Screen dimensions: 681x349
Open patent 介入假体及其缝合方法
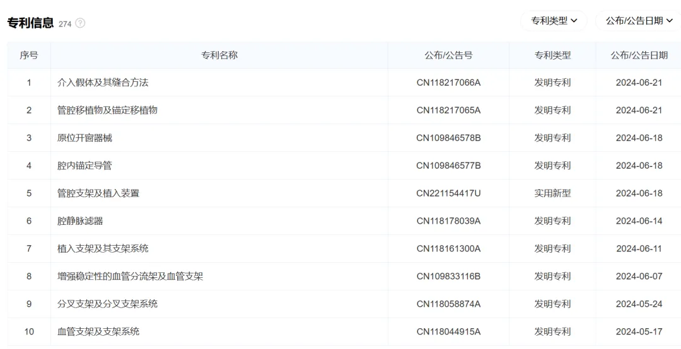click(x=103, y=83)
